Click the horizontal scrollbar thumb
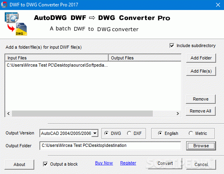The image size is (224, 174). pyautogui.click(x=82, y=113)
